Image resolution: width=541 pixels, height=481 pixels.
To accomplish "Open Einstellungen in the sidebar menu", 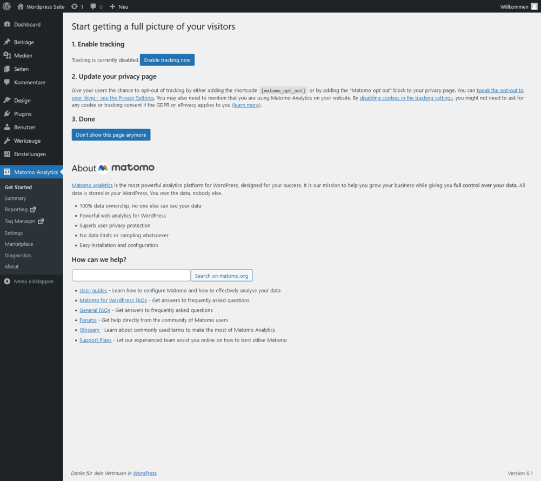I will pos(30,154).
